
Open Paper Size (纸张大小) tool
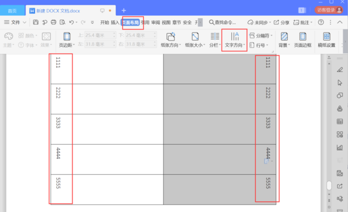[x=195, y=40]
